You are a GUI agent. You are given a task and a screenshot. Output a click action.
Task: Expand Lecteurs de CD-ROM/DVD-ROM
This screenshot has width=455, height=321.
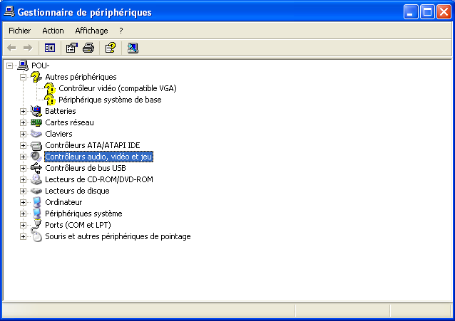[x=24, y=179]
